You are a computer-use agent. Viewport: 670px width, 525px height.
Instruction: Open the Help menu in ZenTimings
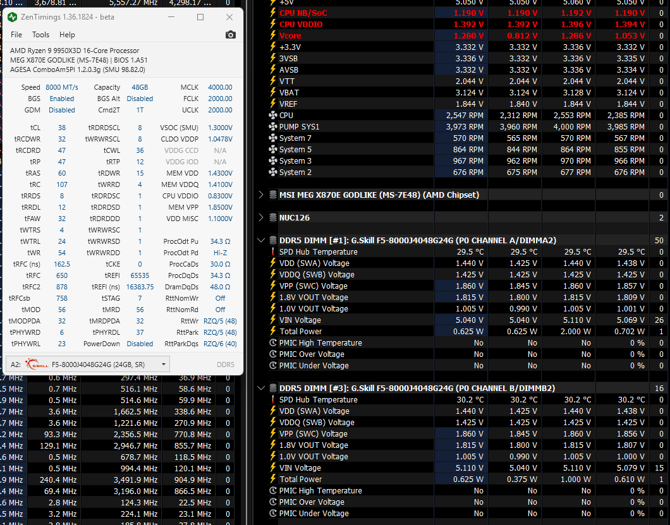(x=67, y=35)
